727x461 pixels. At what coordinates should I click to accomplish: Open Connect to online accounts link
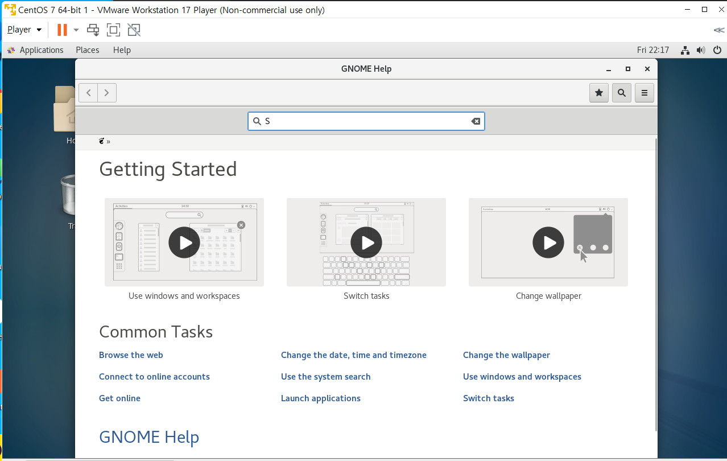tap(154, 377)
